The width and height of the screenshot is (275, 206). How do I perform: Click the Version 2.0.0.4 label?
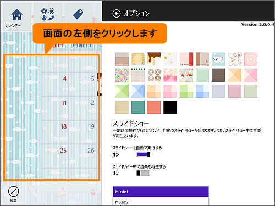point(258,24)
